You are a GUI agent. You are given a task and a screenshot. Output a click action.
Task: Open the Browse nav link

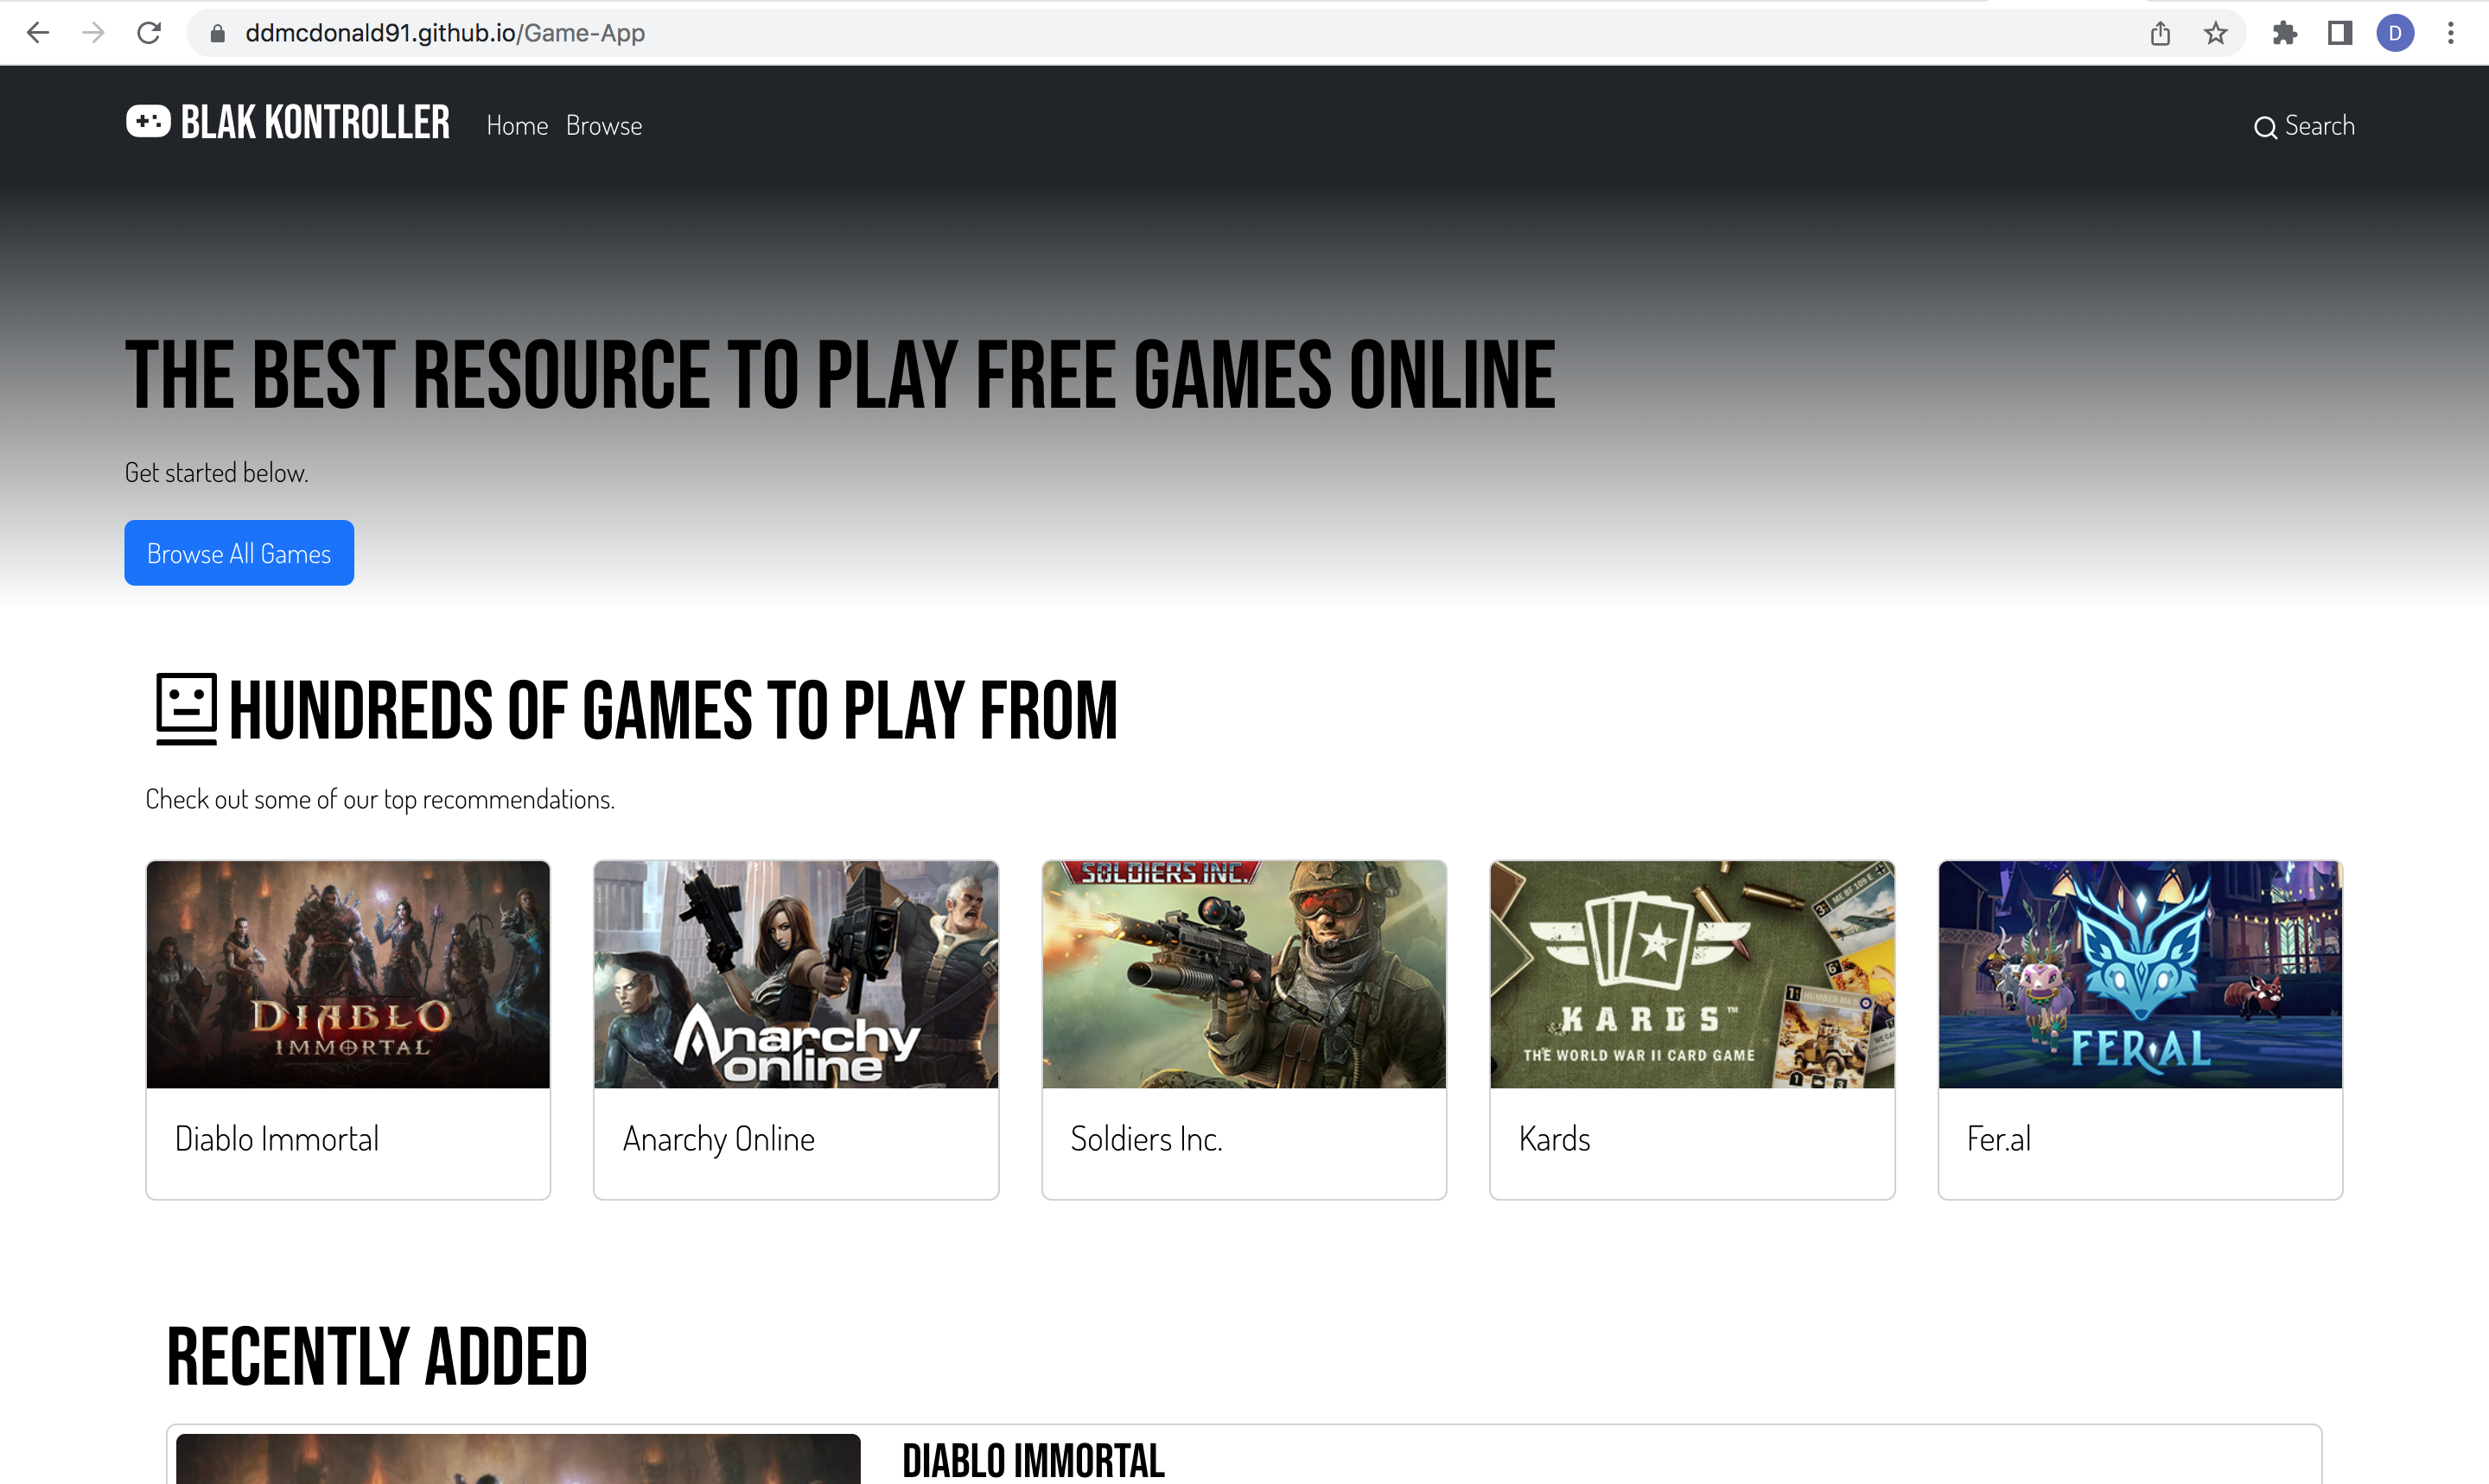tap(603, 126)
